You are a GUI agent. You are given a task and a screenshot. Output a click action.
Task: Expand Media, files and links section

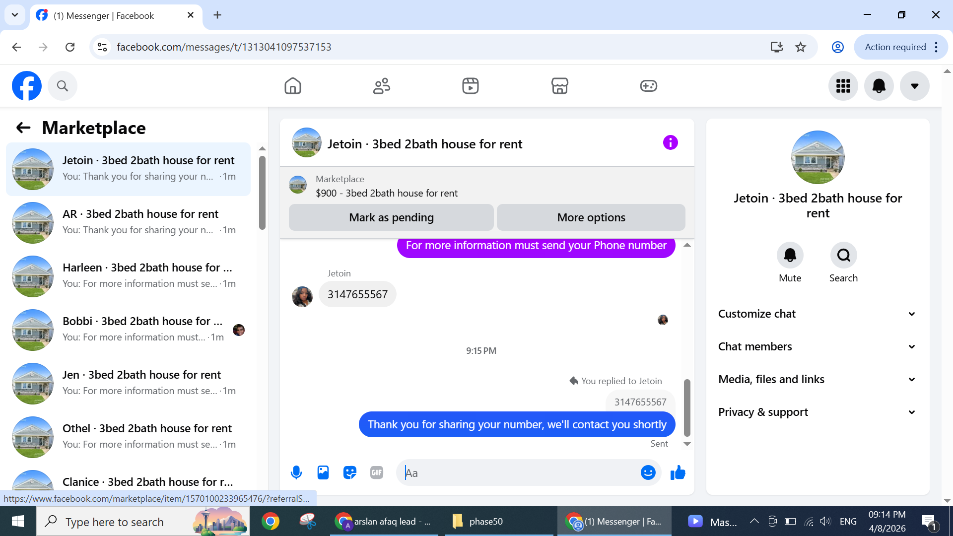(x=817, y=379)
